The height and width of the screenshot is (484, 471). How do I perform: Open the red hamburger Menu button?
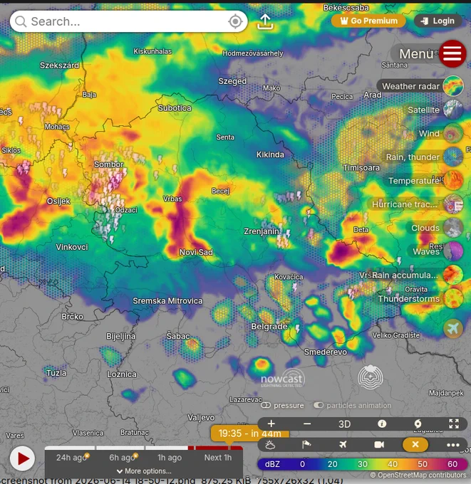pos(452,53)
